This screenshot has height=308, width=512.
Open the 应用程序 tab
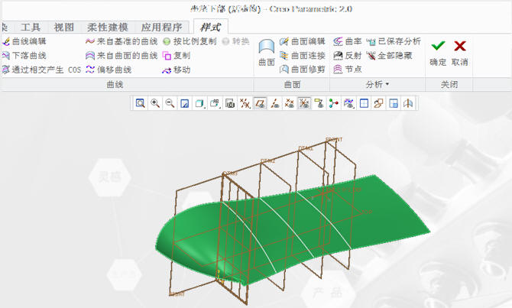coord(162,27)
